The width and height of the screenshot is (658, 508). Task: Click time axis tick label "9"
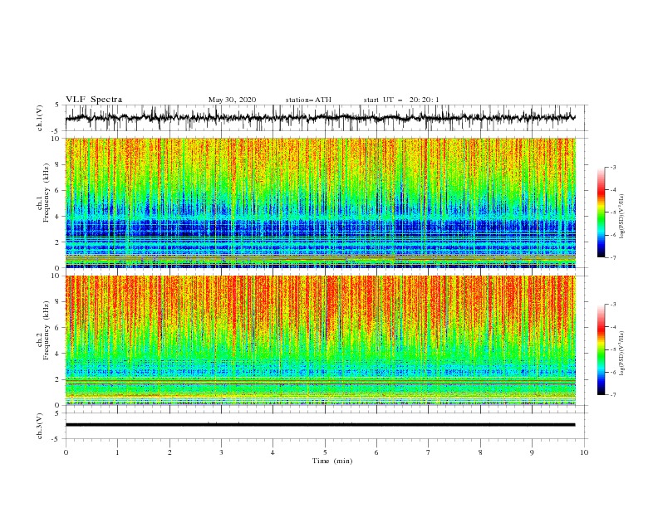click(x=532, y=452)
